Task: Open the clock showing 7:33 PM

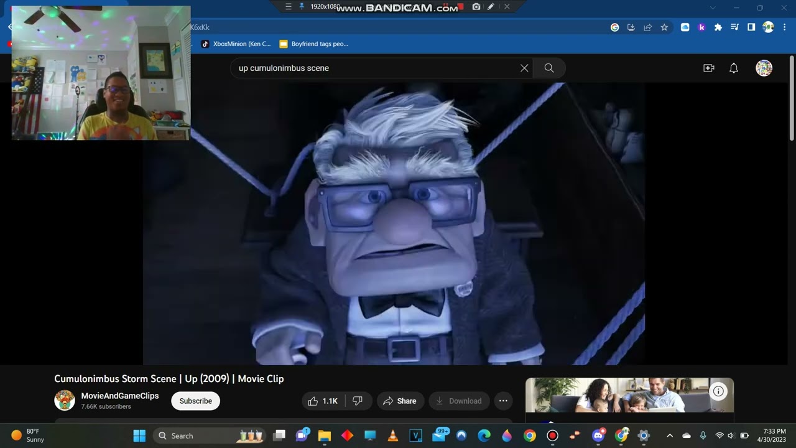Action: 774,436
